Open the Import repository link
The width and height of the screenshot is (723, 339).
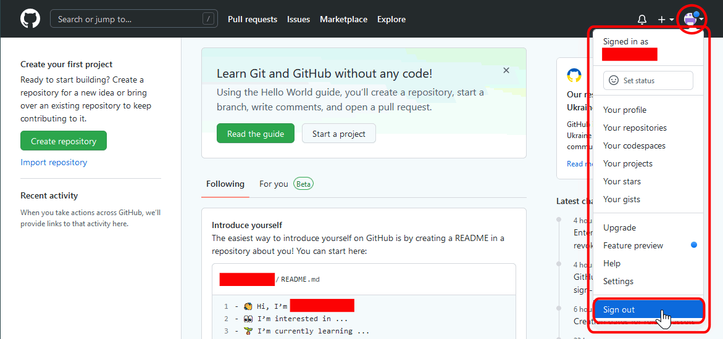[x=54, y=162]
